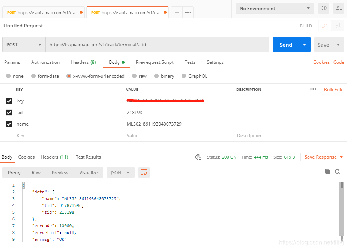The height and width of the screenshot is (249, 347).
Task: Switch response view to Visualize
Action: point(88,173)
